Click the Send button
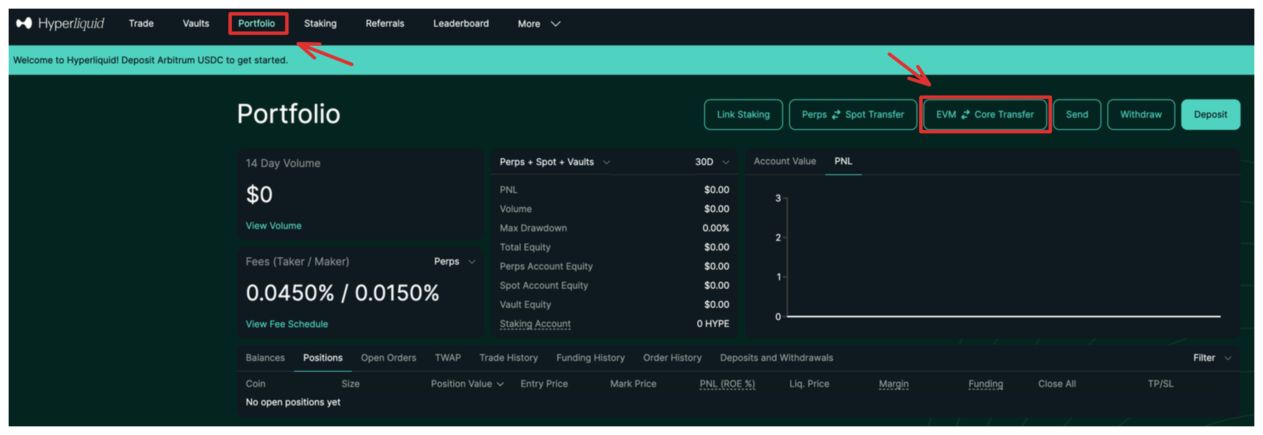 click(x=1076, y=114)
